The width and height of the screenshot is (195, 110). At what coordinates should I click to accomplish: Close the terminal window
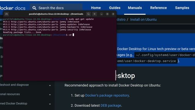113,14
